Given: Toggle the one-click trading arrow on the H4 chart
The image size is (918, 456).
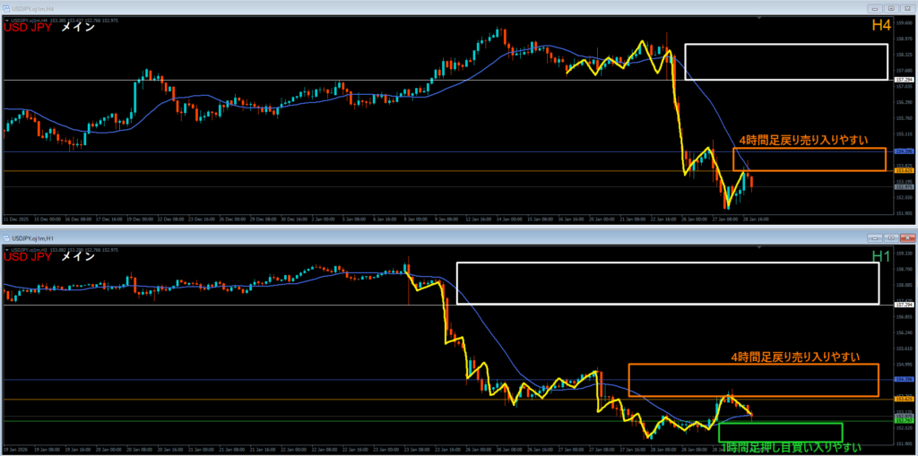Looking at the screenshot, I should click(6, 21).
